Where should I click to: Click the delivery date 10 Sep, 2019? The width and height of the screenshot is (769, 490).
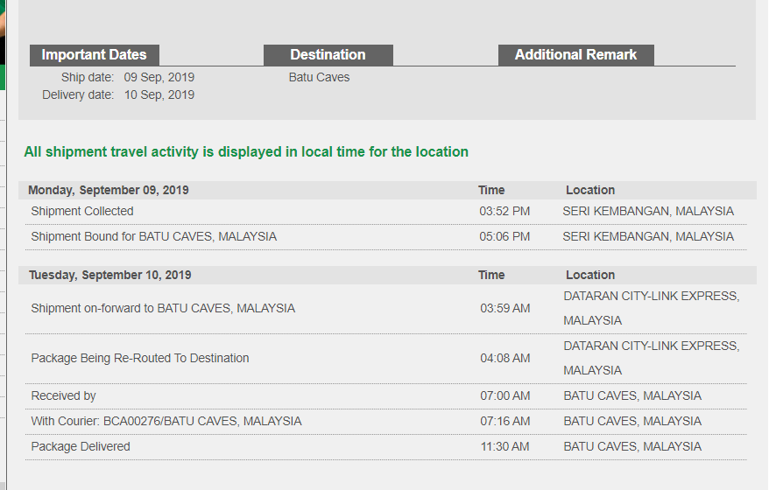click(x=159, y=95)
